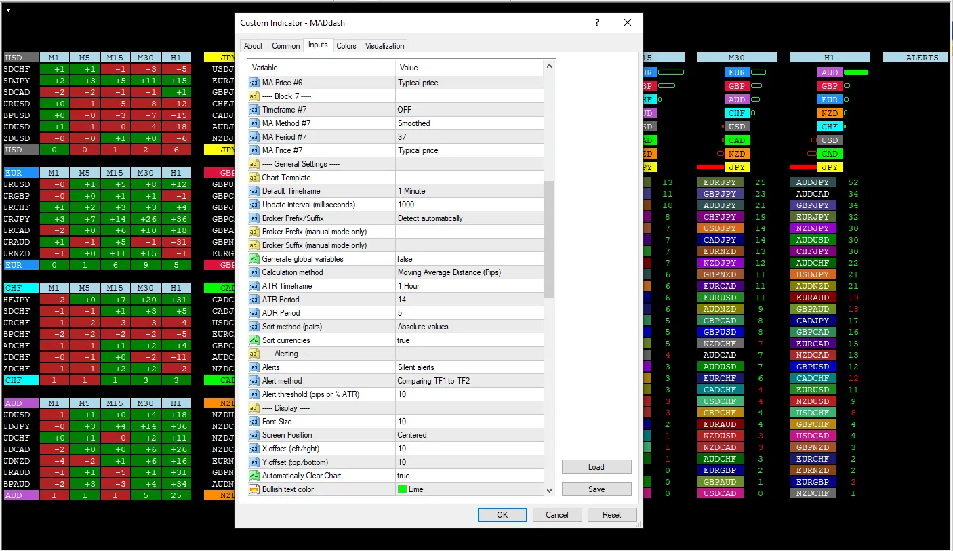Confirm settings with OK button
Viewport: 953px width, 551px height.
click(x=502, y=515)
